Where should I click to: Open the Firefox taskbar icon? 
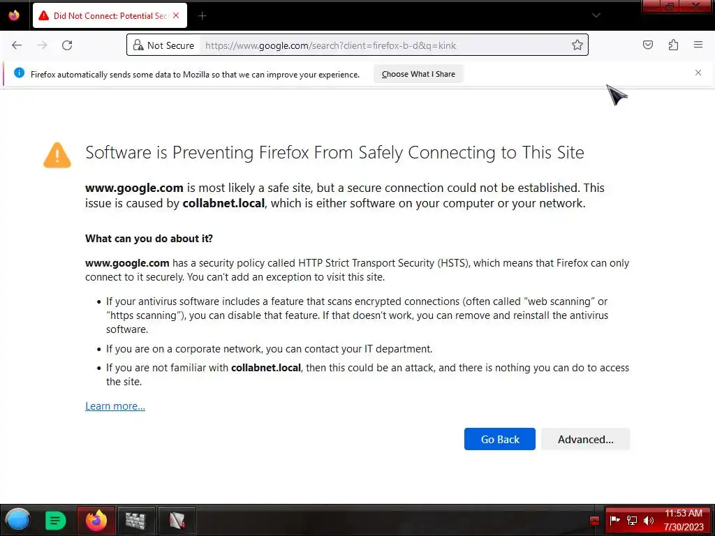(96, 520)
